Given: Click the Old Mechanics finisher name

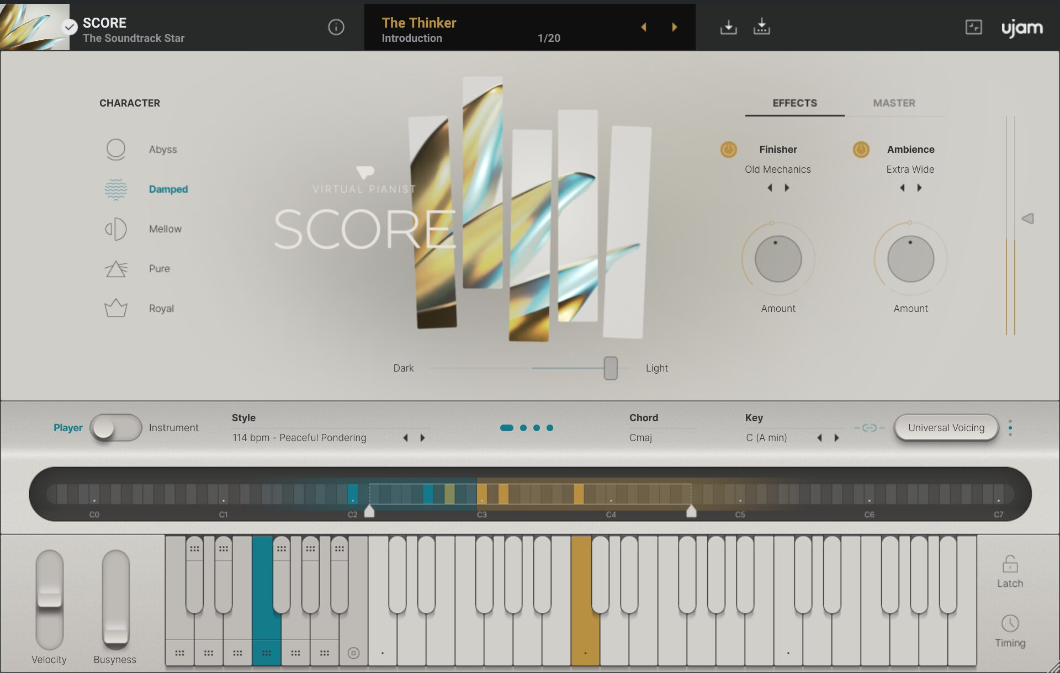Looking at the screenshot, I should tap(778, 169).
